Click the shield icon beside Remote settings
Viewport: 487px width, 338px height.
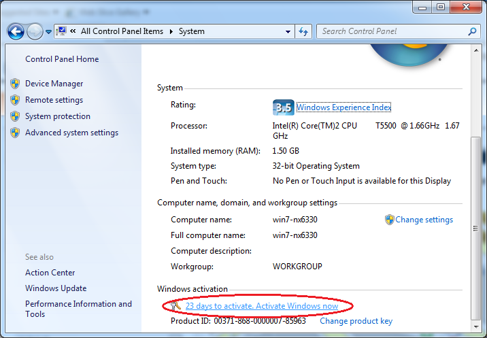[x=14, y=100]
